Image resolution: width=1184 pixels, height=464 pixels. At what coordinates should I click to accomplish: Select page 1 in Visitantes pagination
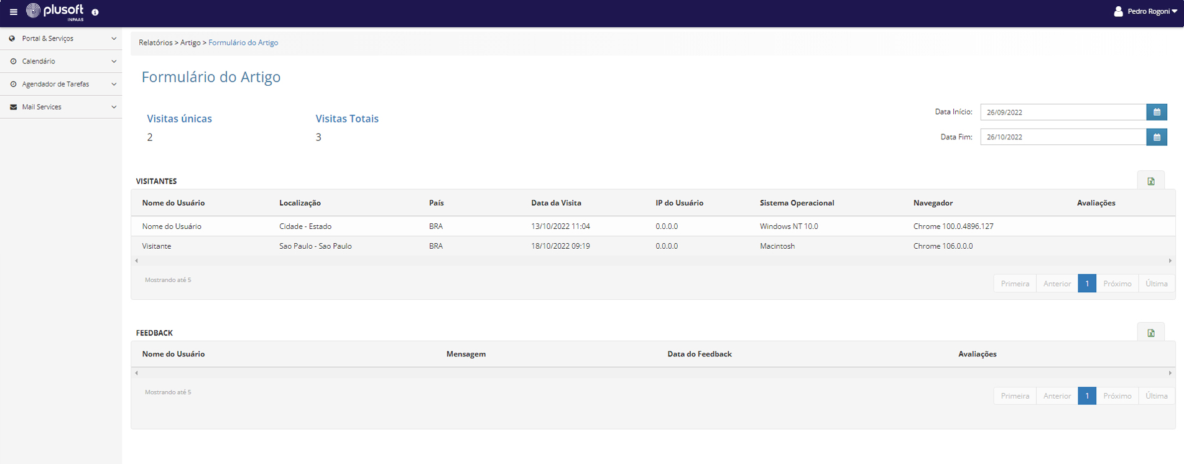[x=1087, y=284]
